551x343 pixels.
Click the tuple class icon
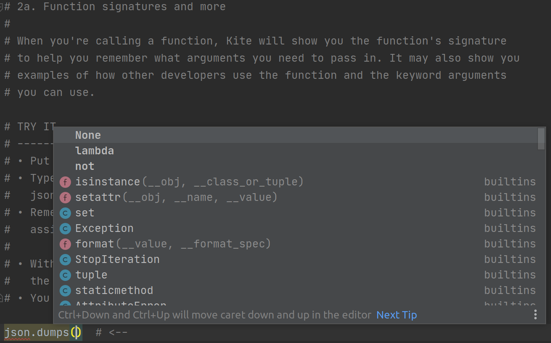point(65,275)
